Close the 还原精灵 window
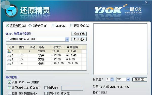This screenshot has height=95, width=152. click(x=146, y=2)
